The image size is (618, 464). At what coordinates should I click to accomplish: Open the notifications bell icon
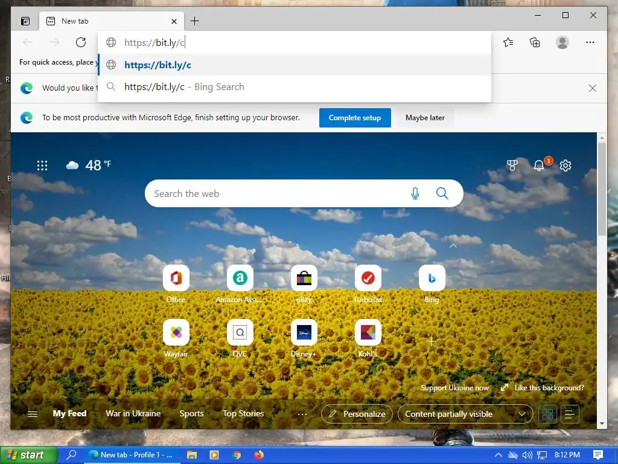tap(539, 166)
